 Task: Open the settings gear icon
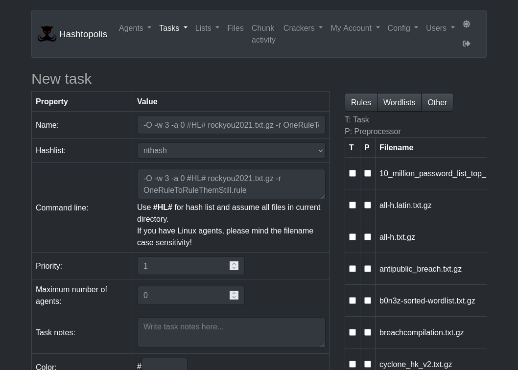[466, 24]
